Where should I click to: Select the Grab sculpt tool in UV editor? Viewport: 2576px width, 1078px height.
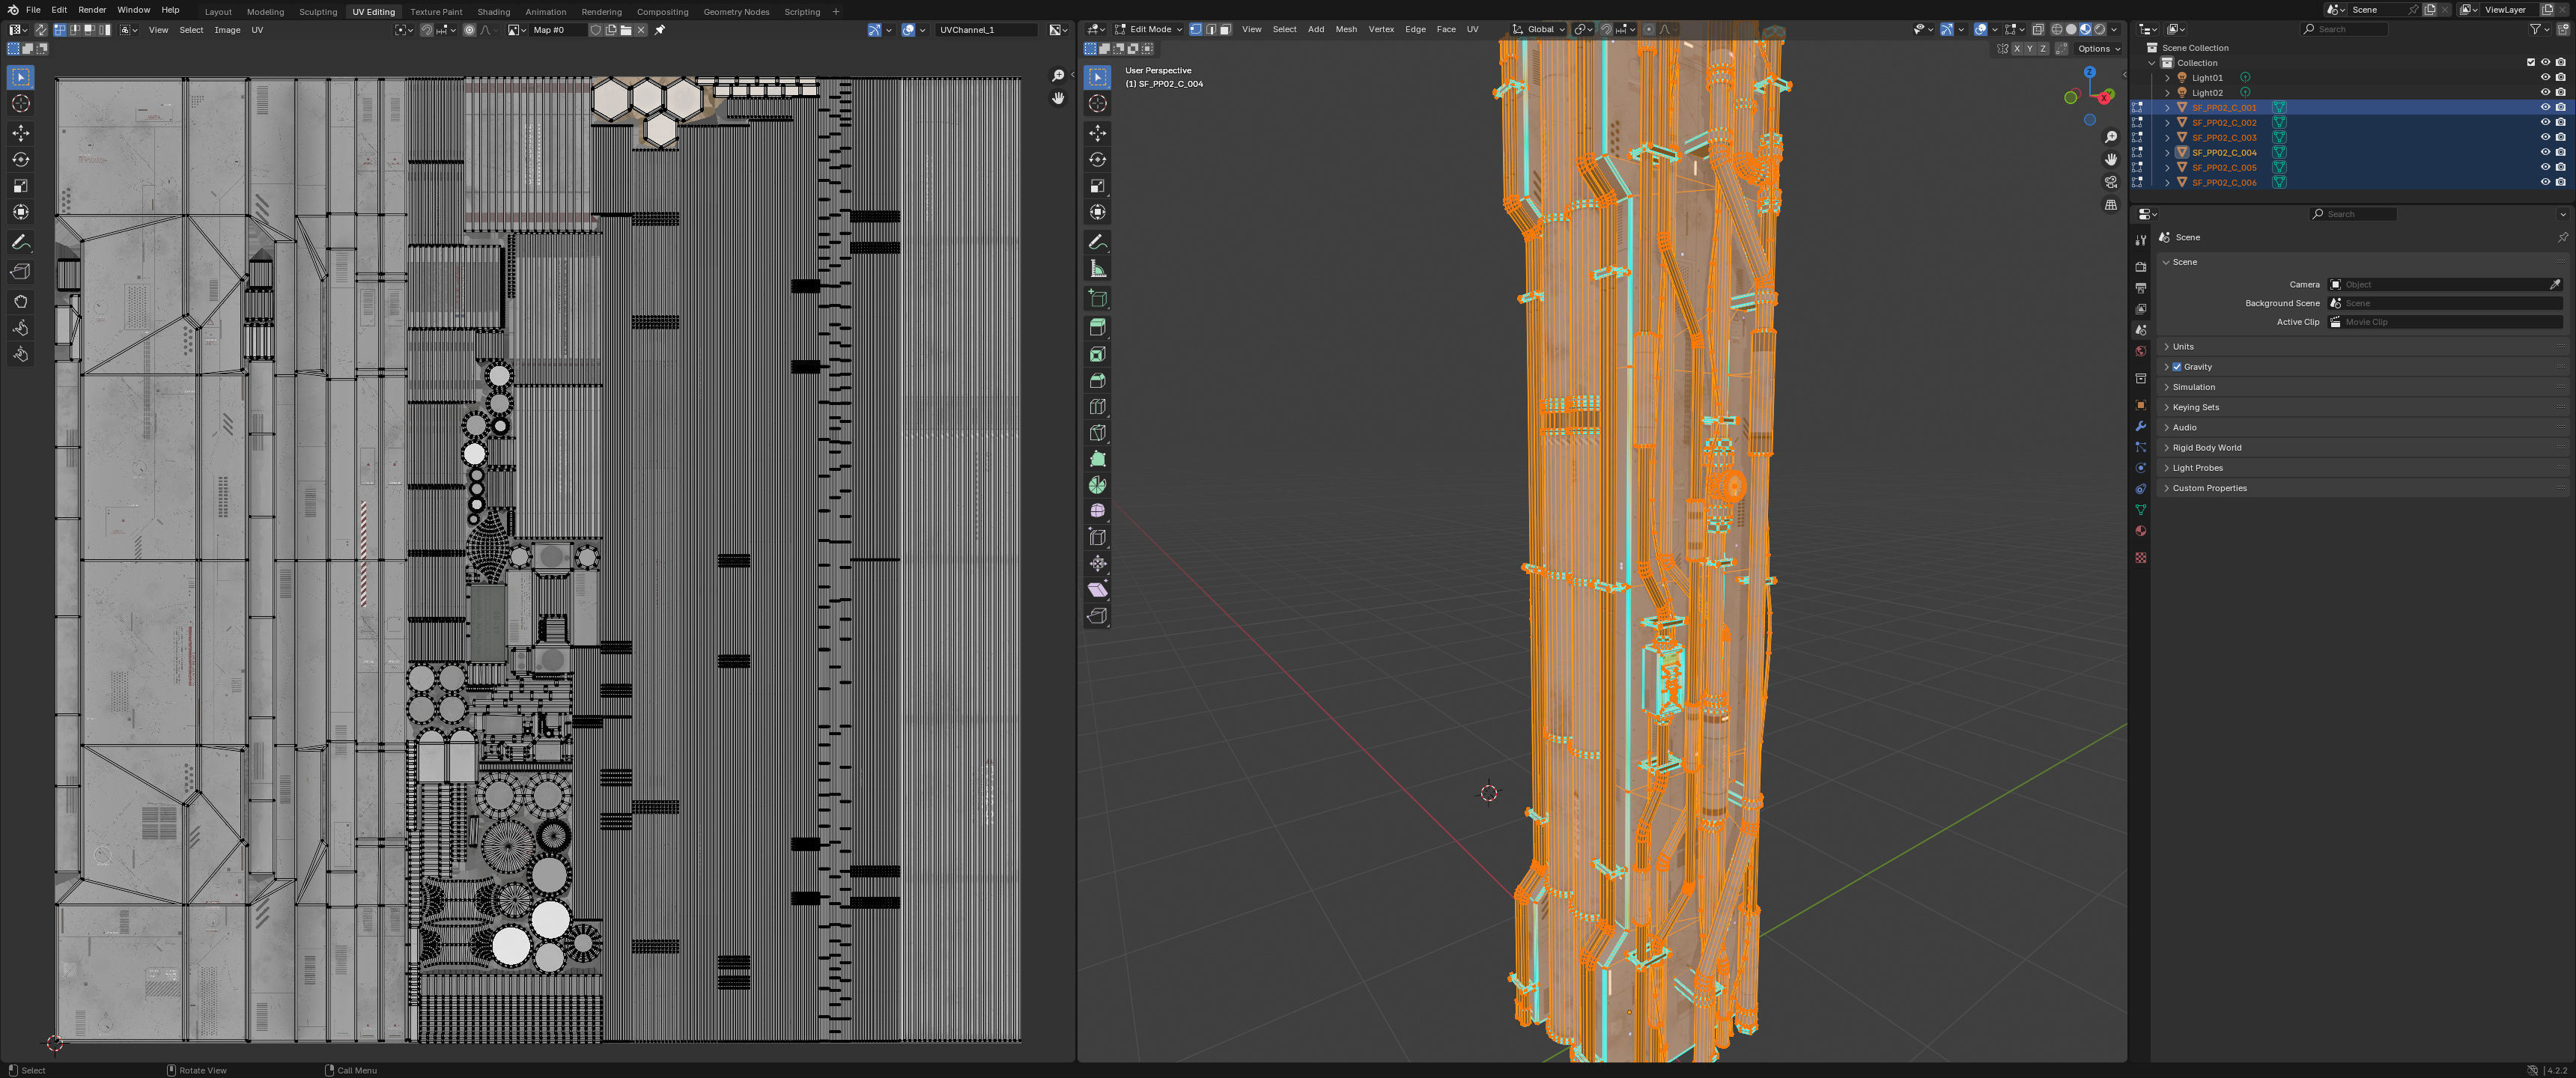20,301
